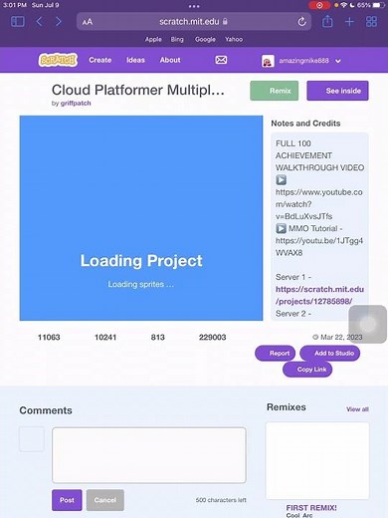Screen dimensions: 388x518
Task: Expand the amazingmike888 account dropdown
Action: (x=338, y=61)
